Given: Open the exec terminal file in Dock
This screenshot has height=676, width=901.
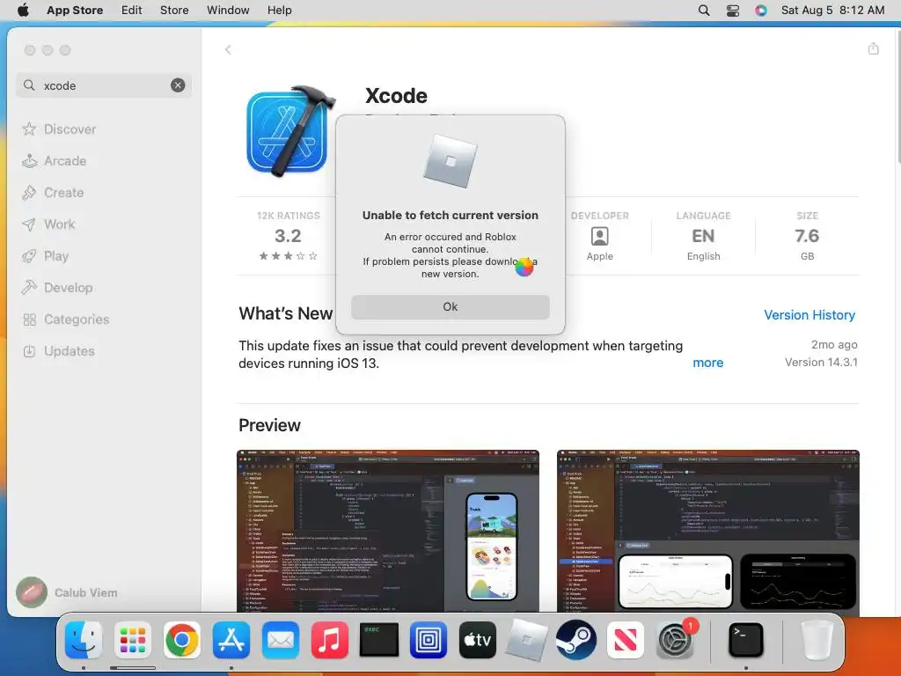Looking at the screenshot, I should pos(379,640).
